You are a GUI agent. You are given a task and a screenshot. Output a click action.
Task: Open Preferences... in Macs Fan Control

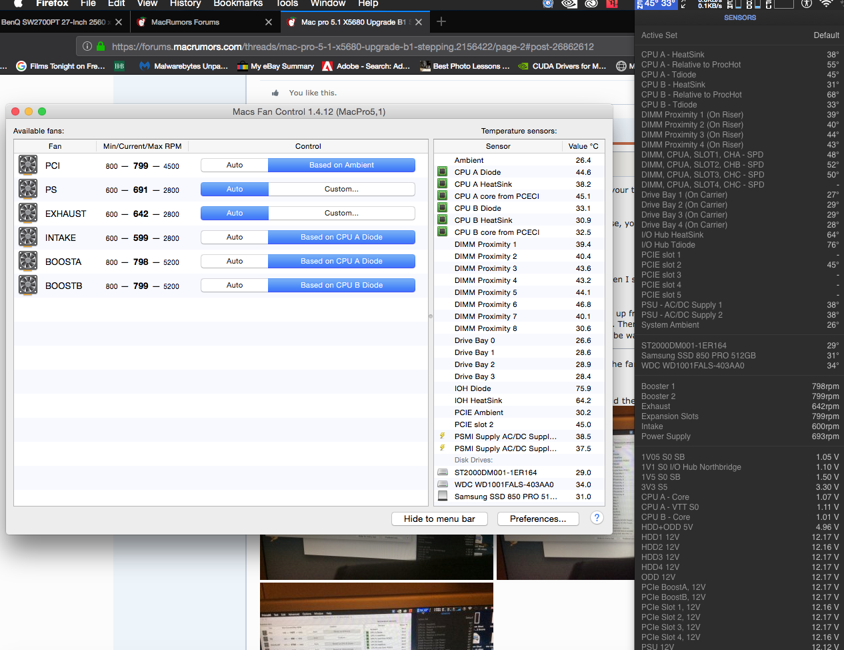(538, 519)
